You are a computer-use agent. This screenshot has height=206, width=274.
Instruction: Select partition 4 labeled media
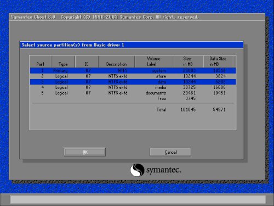(133, 87)
